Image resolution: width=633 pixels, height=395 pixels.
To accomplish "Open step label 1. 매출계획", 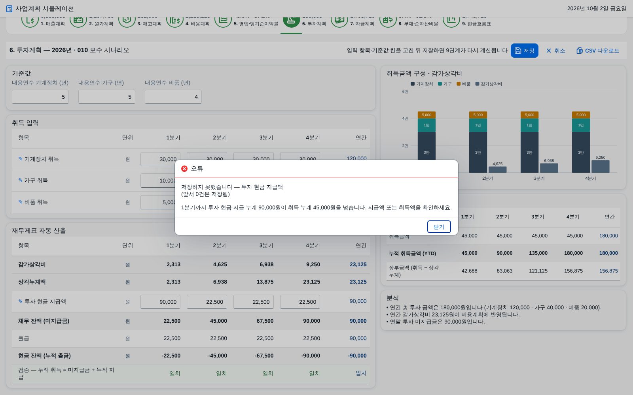I will (x=53, y=24).
